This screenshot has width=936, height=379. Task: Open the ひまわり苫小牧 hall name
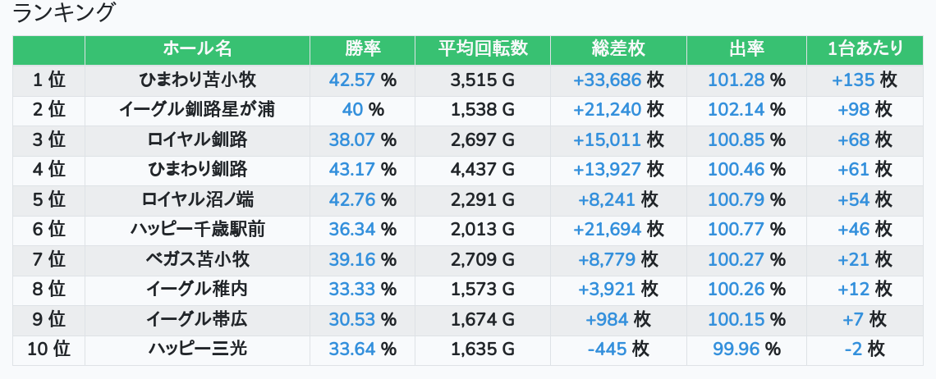(197, 80)
